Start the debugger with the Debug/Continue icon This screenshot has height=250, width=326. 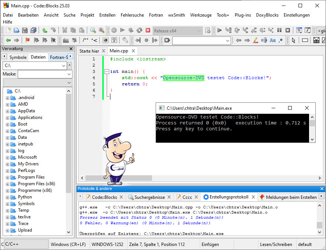220,31
